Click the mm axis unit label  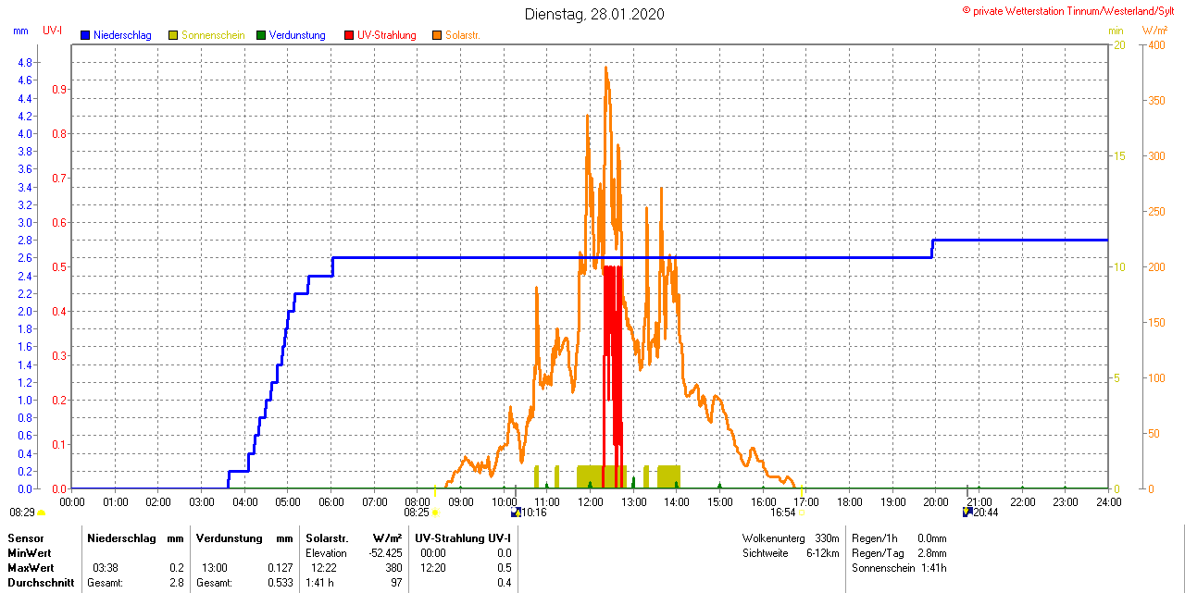(20, 31)
